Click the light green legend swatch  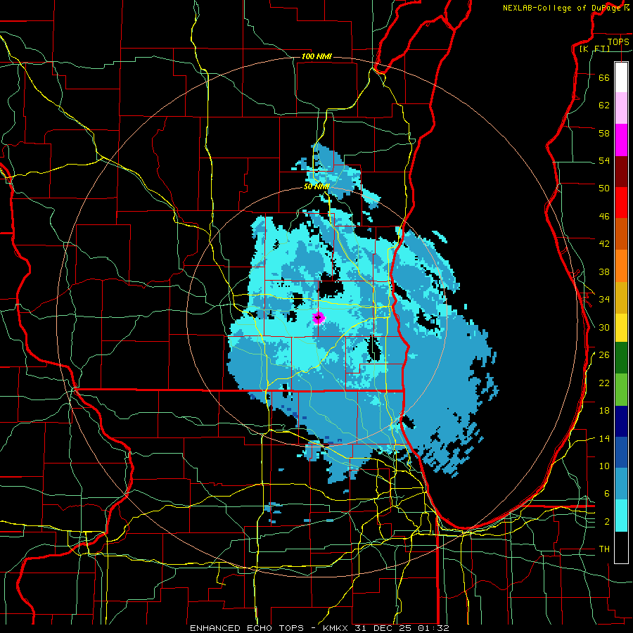(x=621, y=390)
